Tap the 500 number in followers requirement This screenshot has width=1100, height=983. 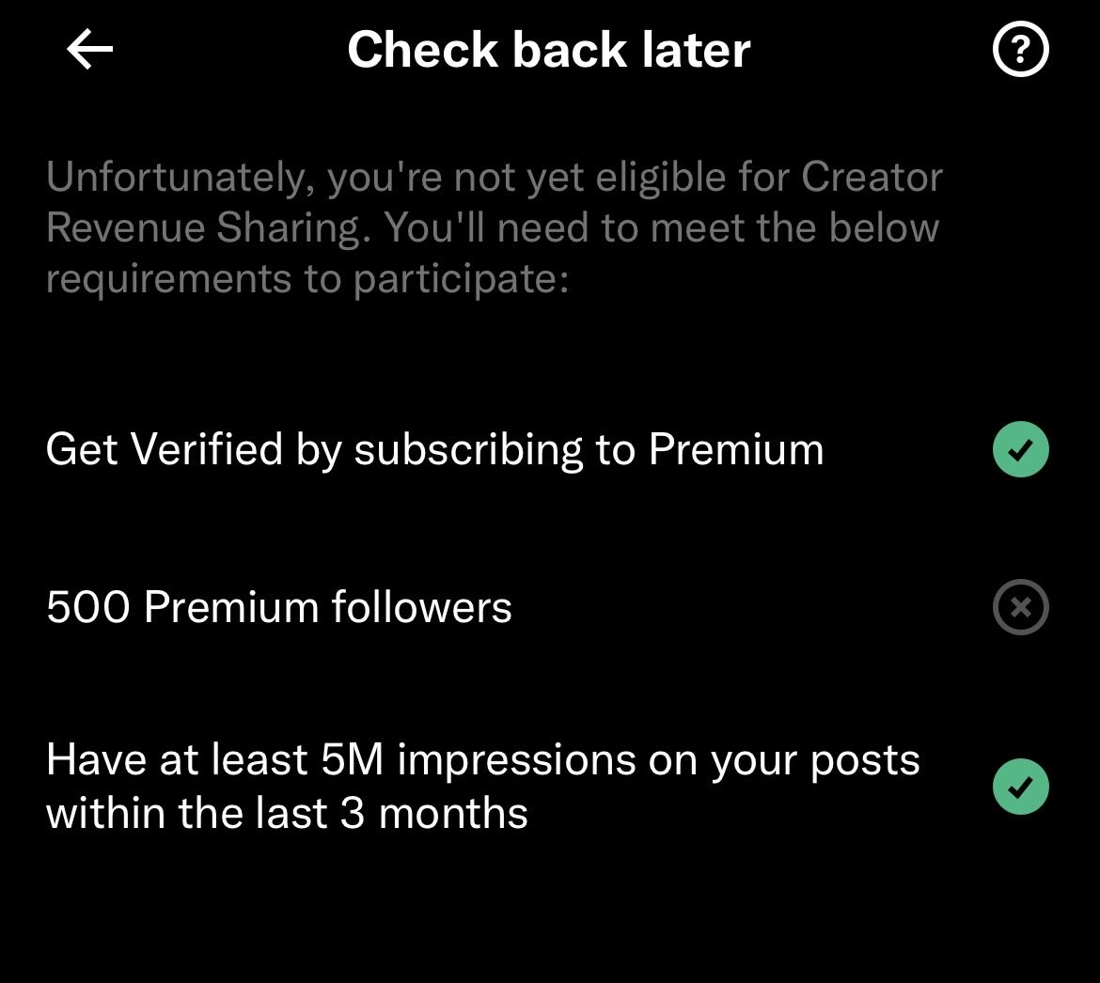pyautogui.click(x=87, y=607)
